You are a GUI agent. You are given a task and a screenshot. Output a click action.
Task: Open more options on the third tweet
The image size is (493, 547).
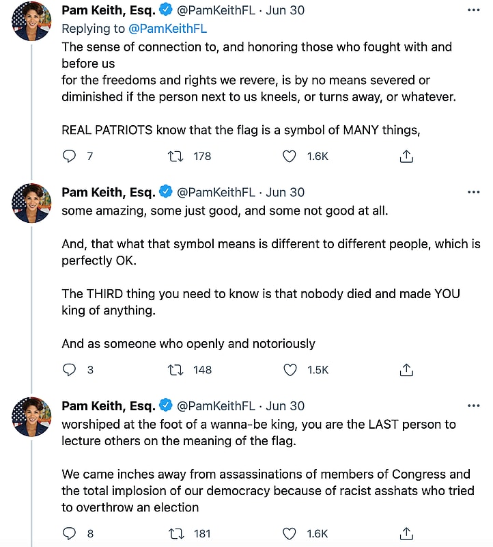pyautogui.click(x=473, y=405)
